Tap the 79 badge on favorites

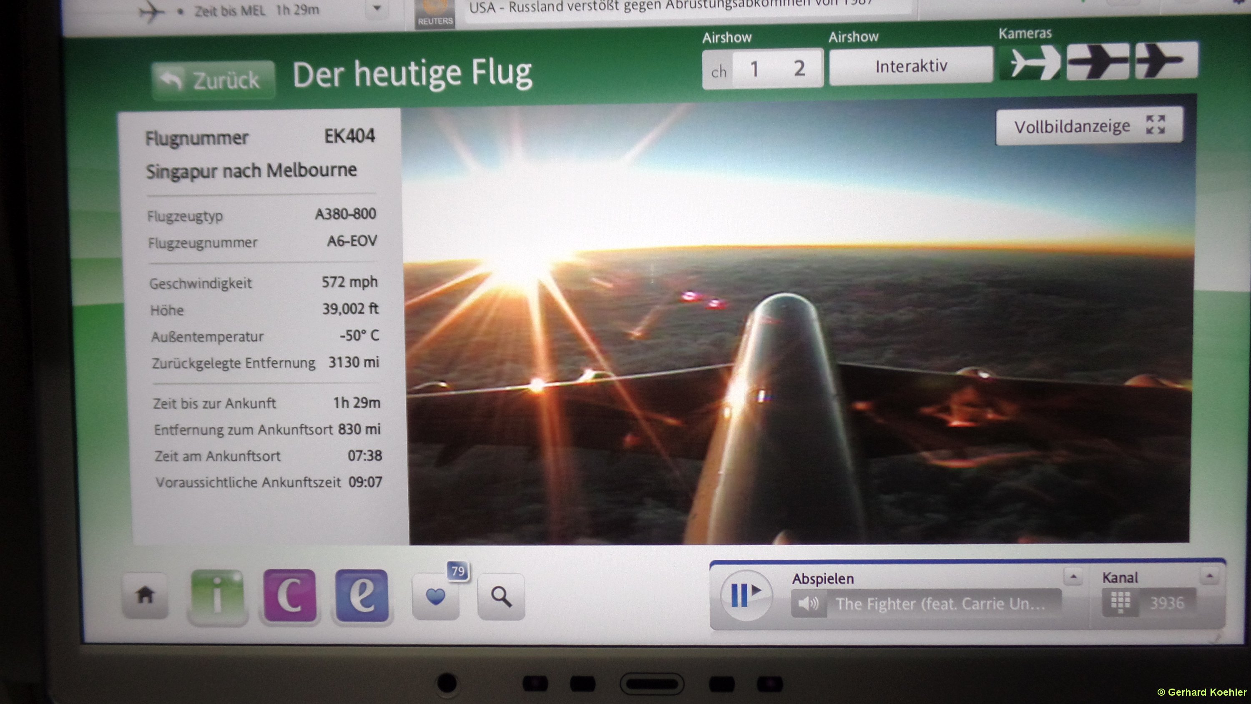pyautogui.click(x=458, y=571)
